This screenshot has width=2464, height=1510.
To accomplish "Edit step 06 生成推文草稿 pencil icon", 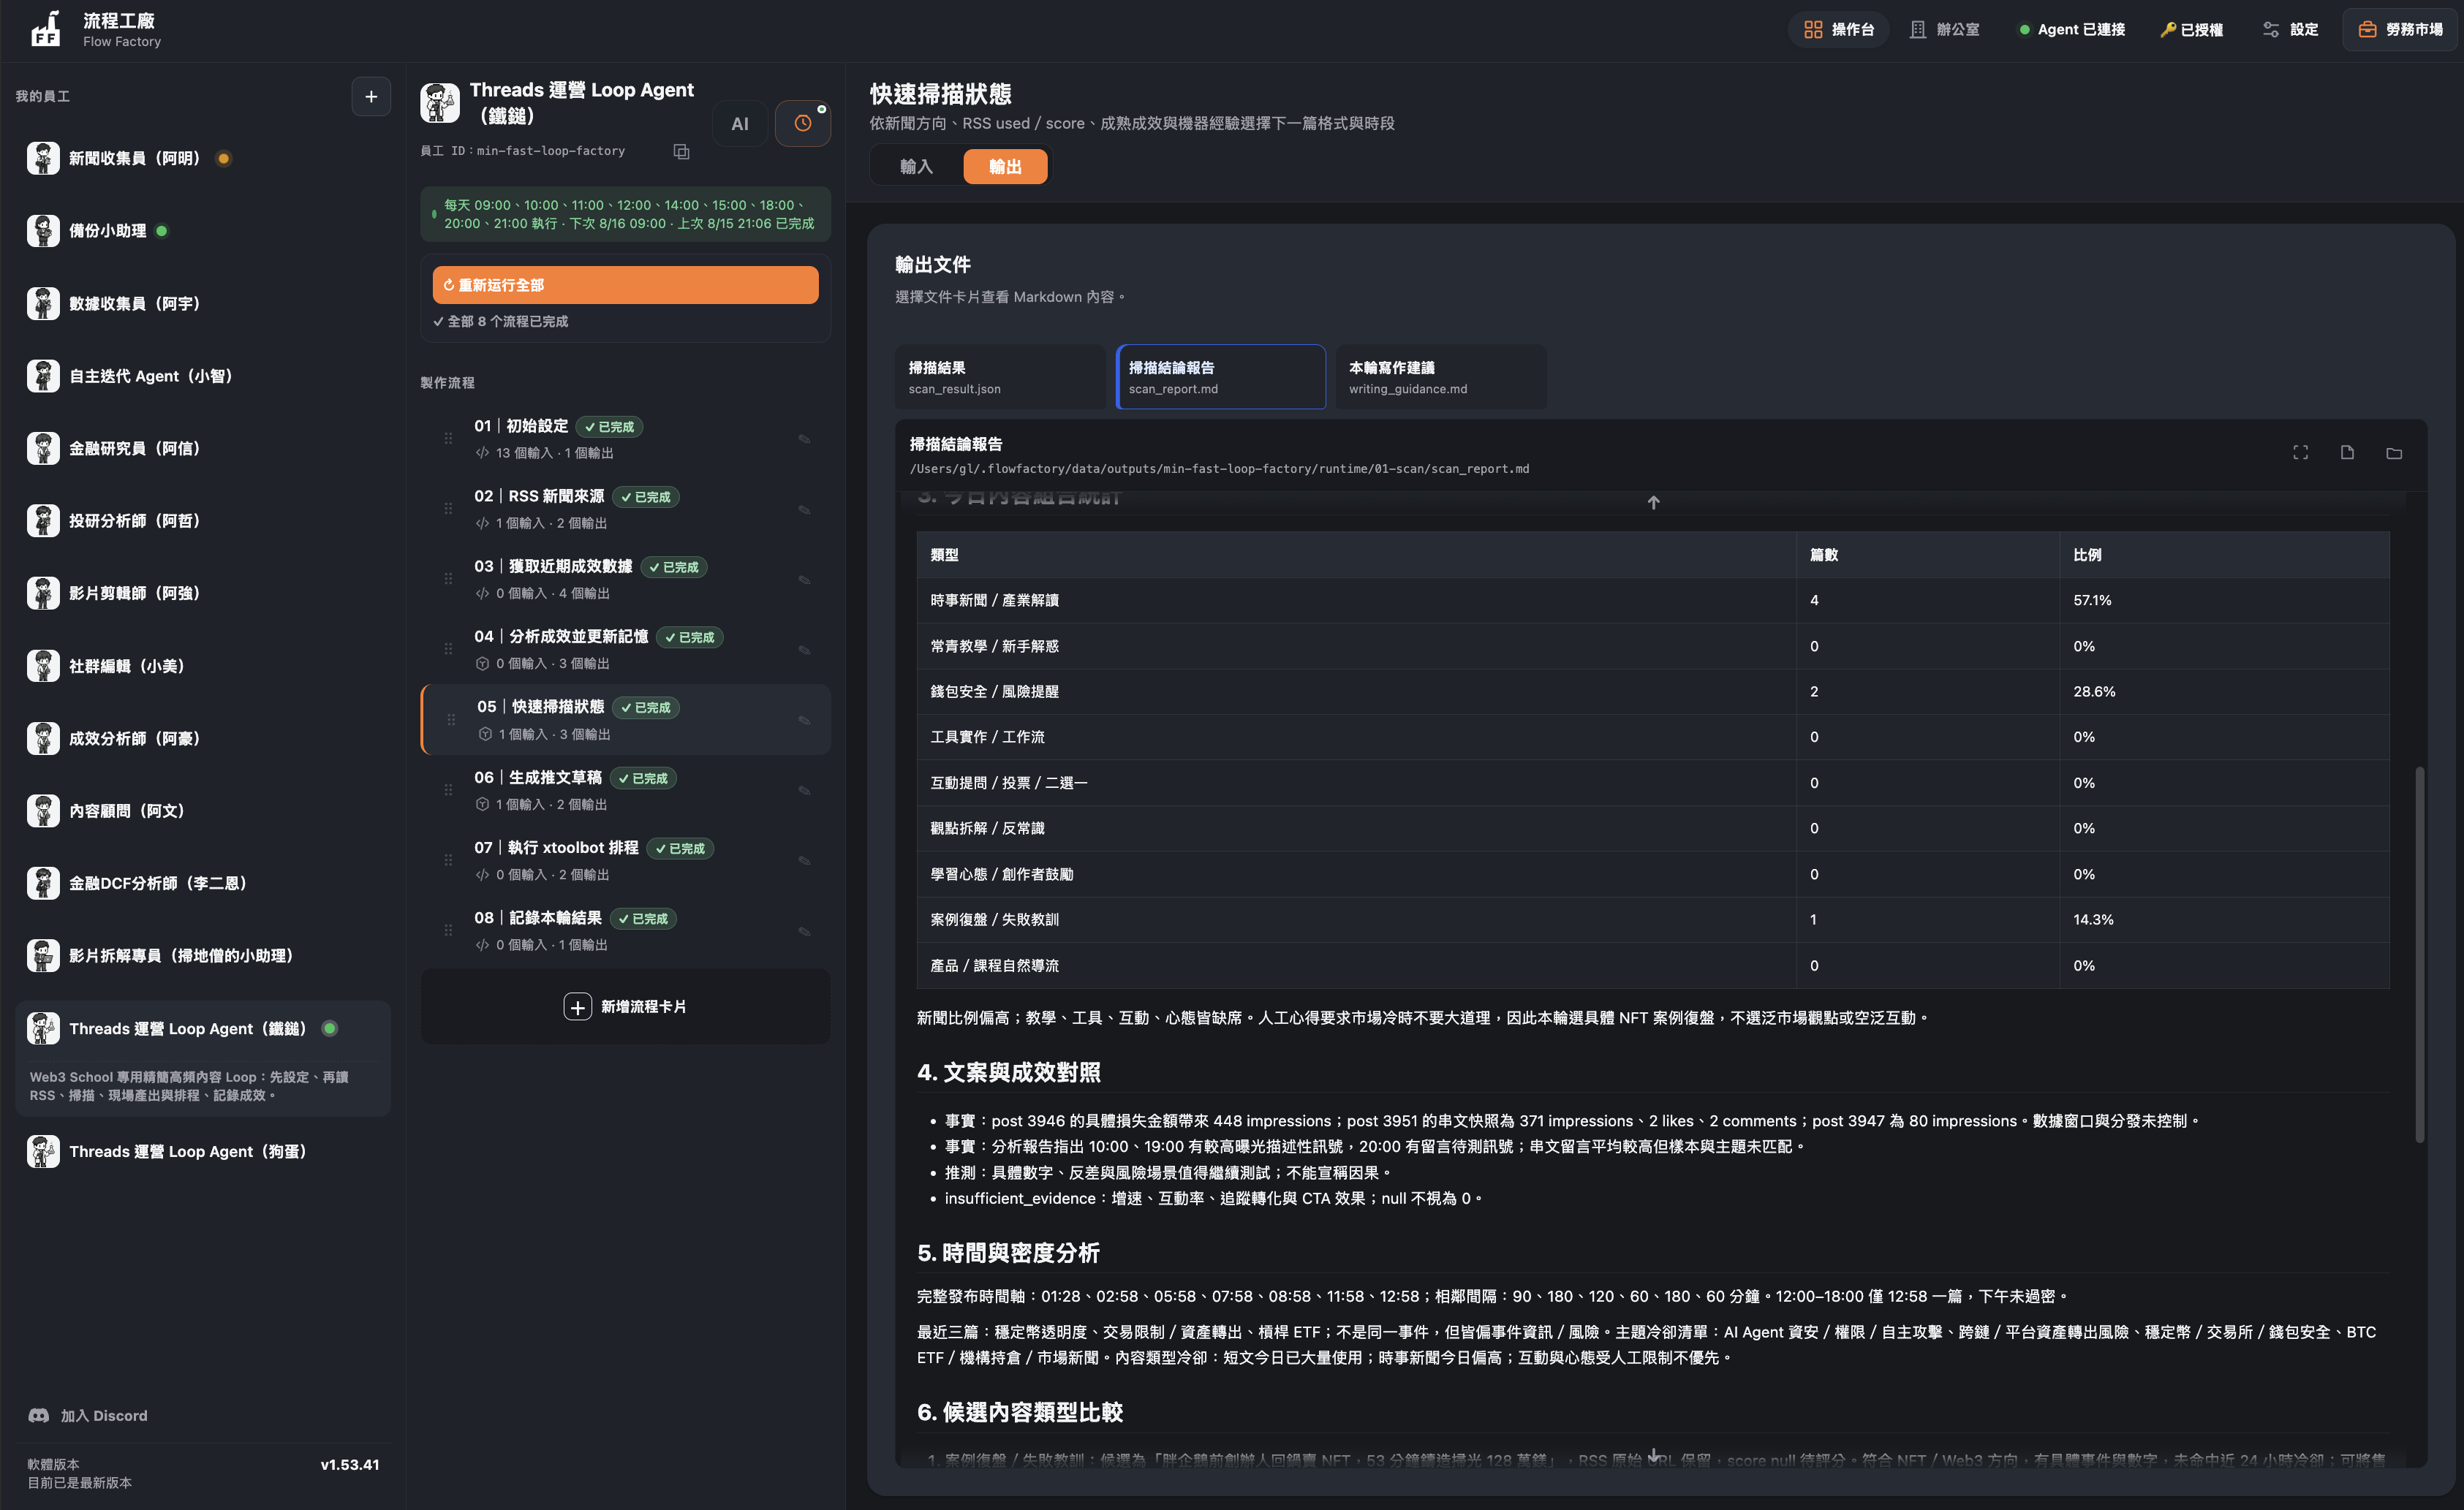I will point(804,791).
